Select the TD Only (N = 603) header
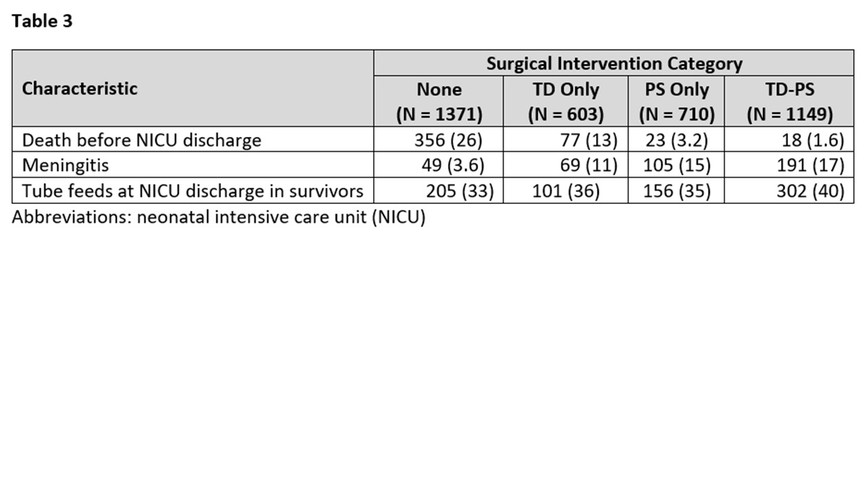Image resolution: width=868 pixels, height=488 pixels. pyautogui.click(x=566, y=102)
